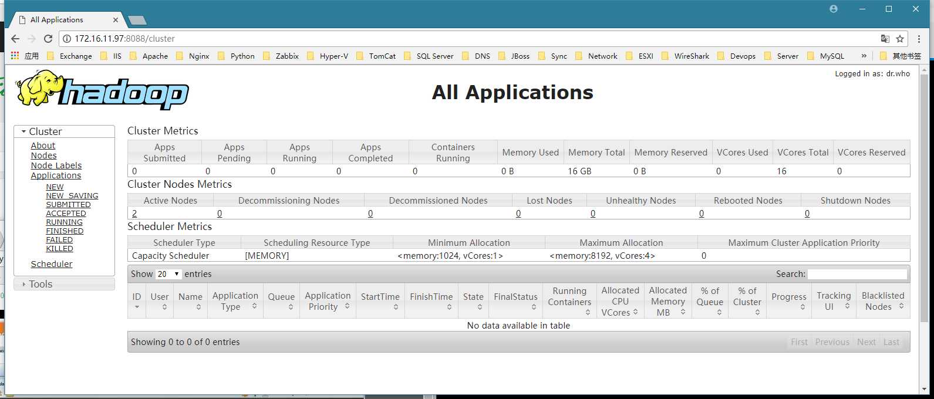Expand the Tools sidebar section
The image size is (934, 399).
[x=65, y=284]
